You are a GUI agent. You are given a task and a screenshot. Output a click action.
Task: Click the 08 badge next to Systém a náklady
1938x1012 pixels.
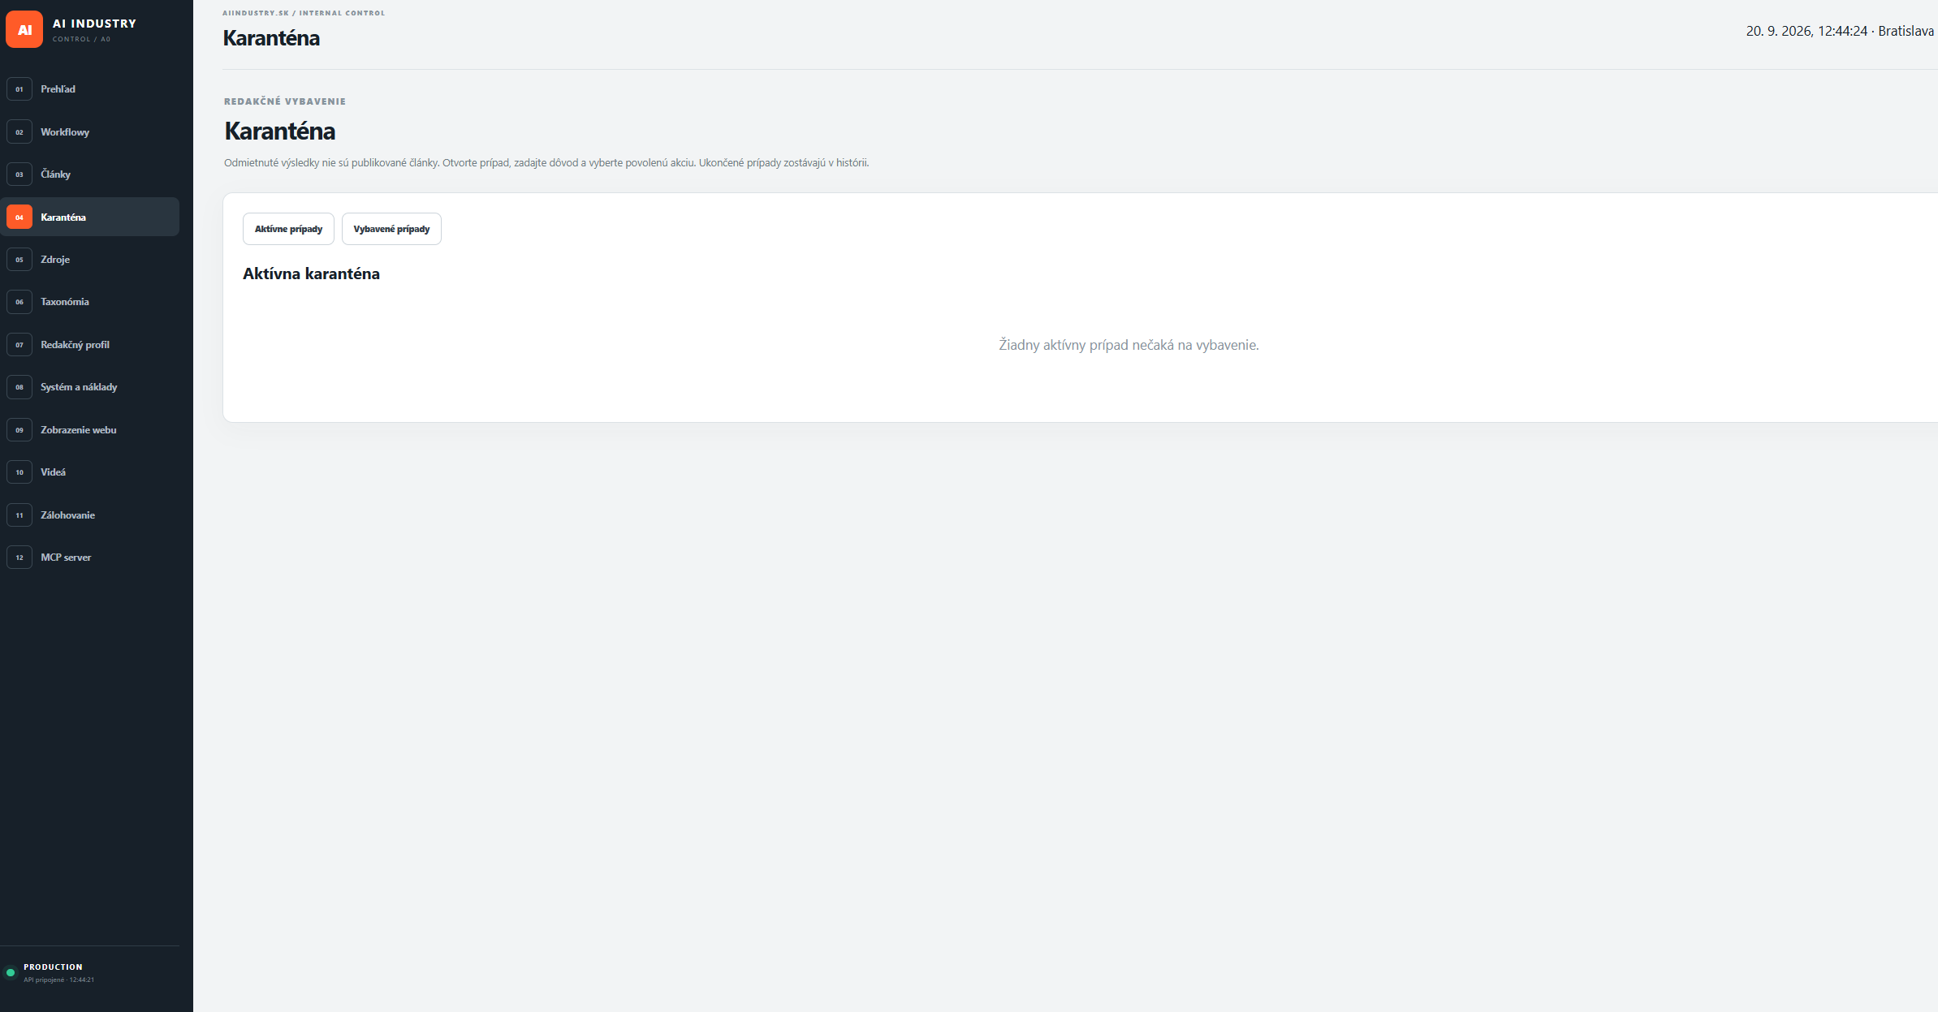click(19, 387)
